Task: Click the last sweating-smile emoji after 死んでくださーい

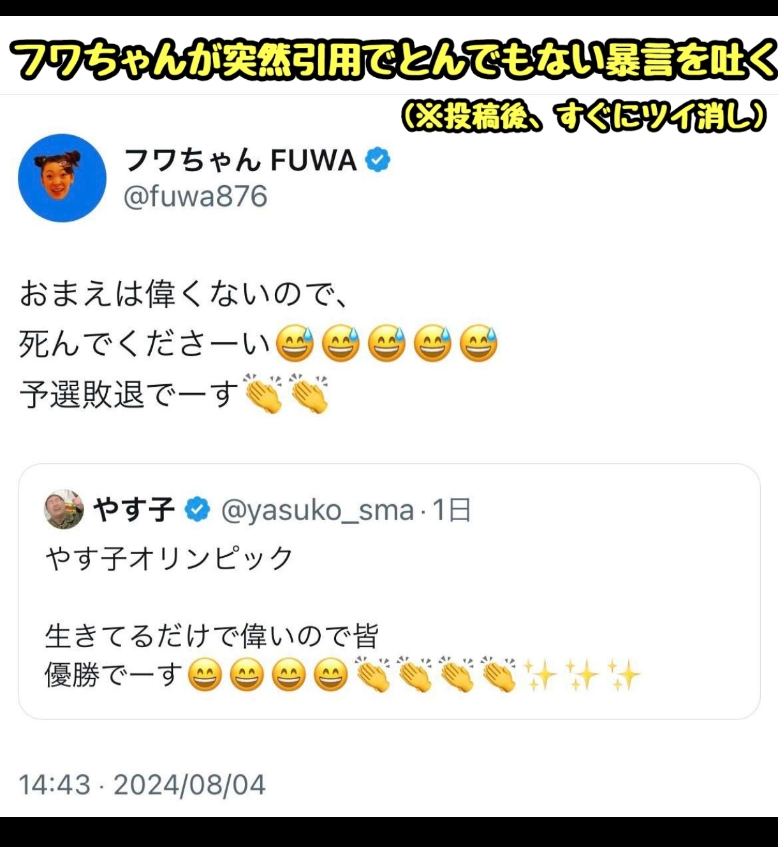Action: point(478,343)
